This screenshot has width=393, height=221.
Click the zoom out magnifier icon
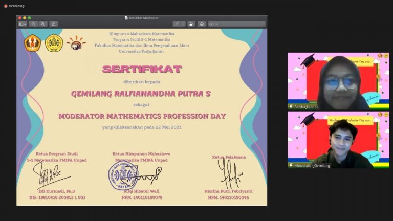(33, 24)
